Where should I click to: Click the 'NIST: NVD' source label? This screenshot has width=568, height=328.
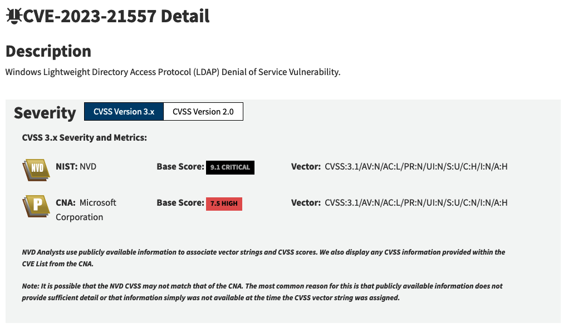[x=77, y=166]
